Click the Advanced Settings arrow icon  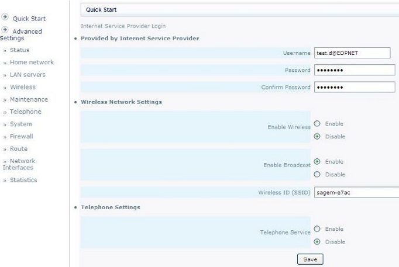click(5, 30)
